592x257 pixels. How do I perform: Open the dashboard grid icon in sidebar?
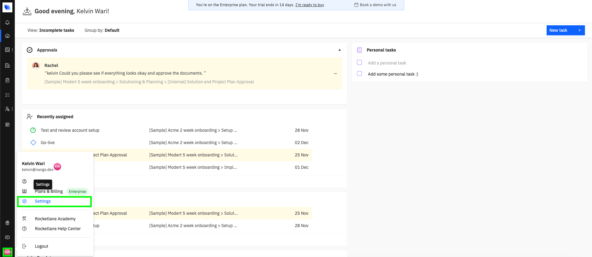pyautogui.click(x=7, y=50)
